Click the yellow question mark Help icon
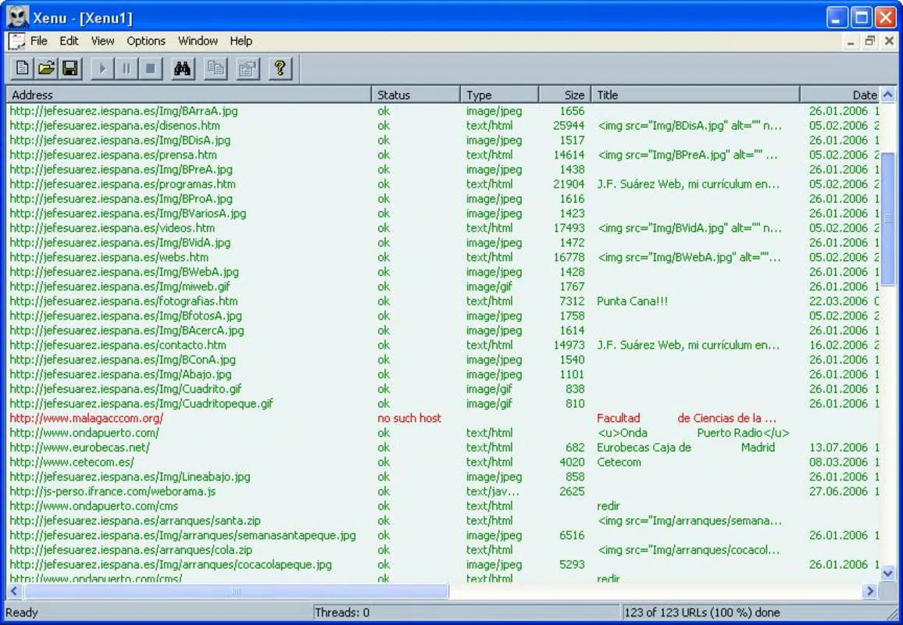 point(280,69)
